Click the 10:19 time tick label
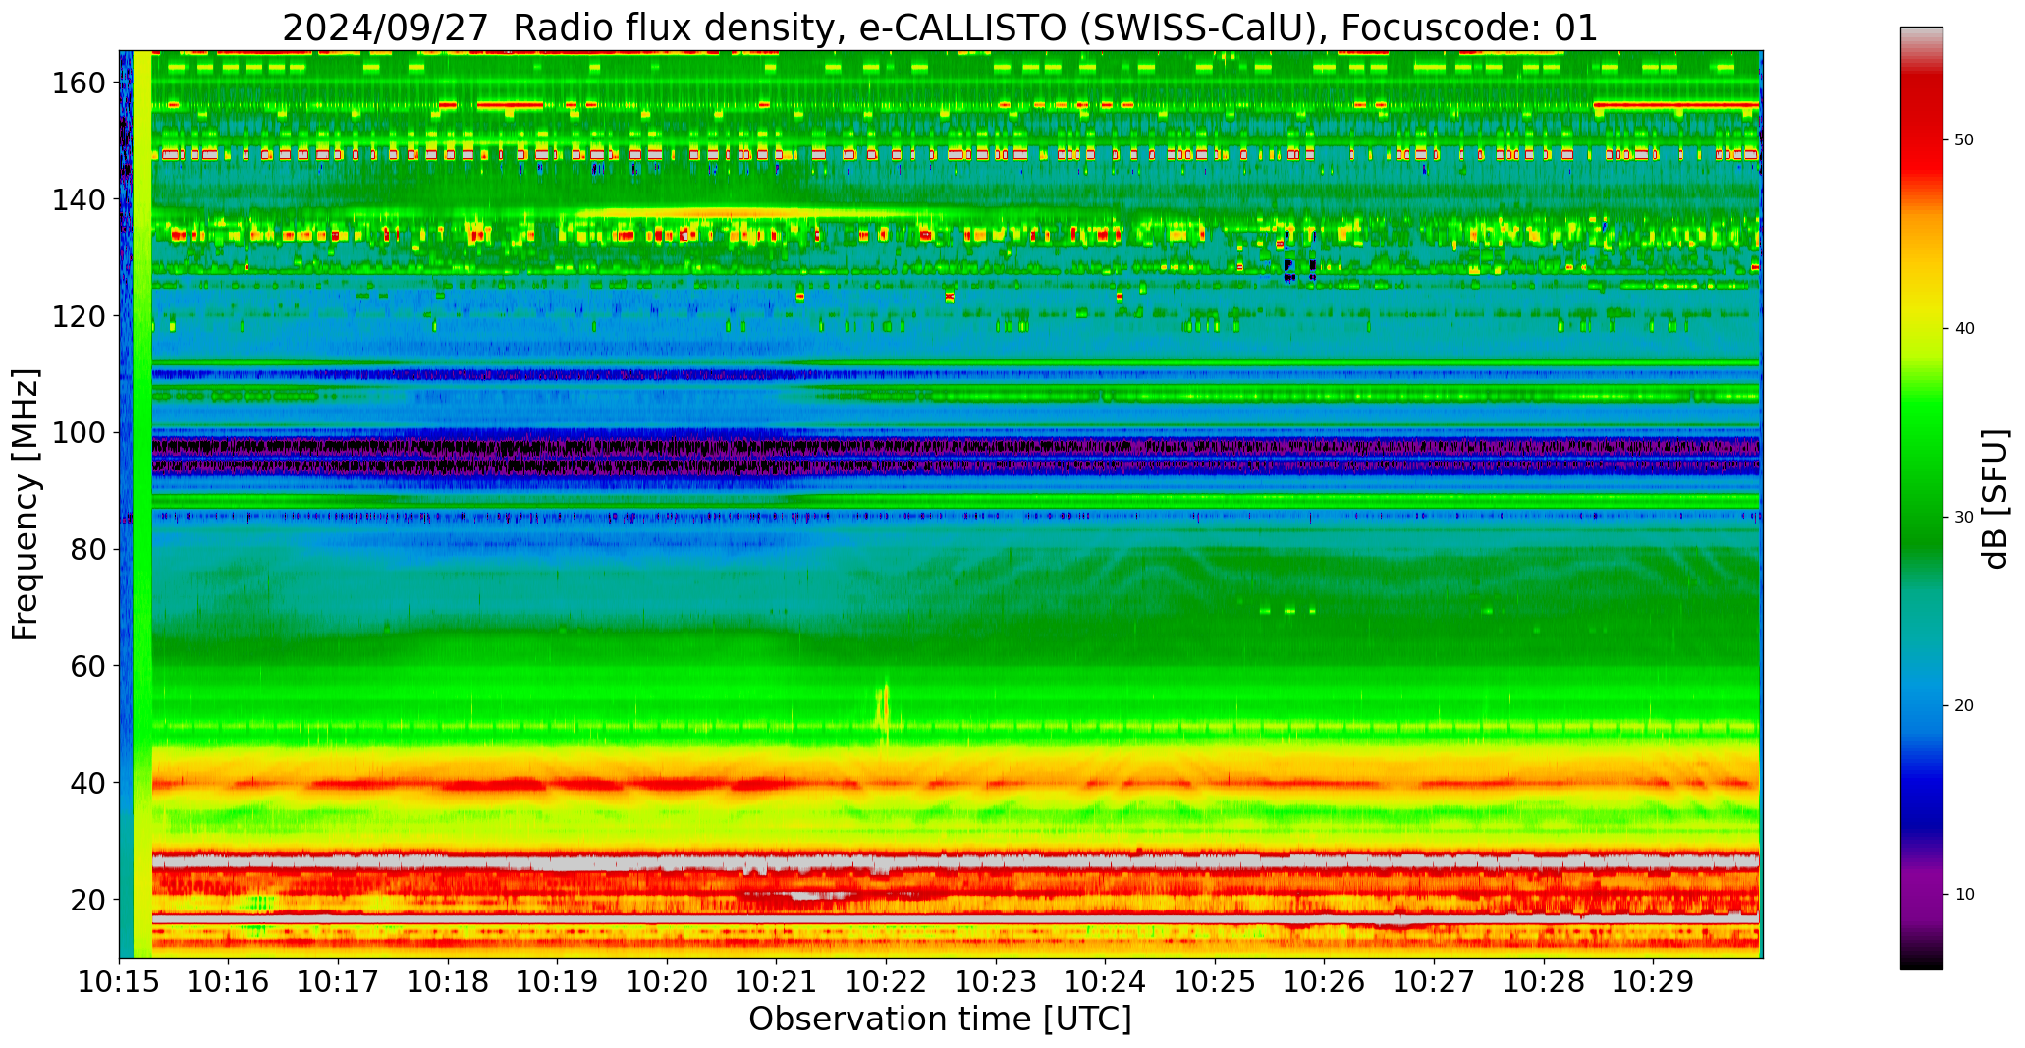Image resolution: width=2025 pixels, height=1048 pixels. point(557,981)
